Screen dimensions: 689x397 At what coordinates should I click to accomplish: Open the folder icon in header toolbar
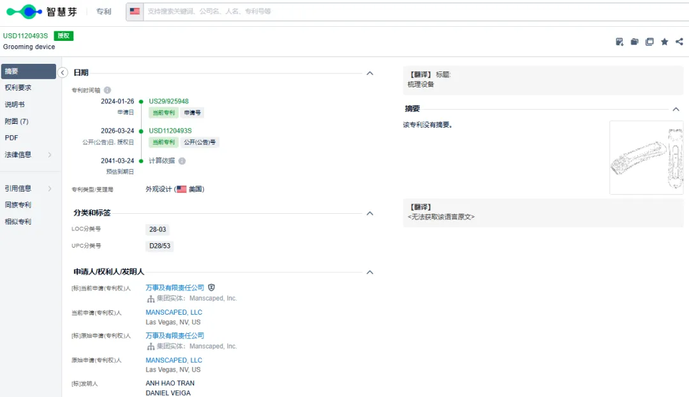point(635,41)
